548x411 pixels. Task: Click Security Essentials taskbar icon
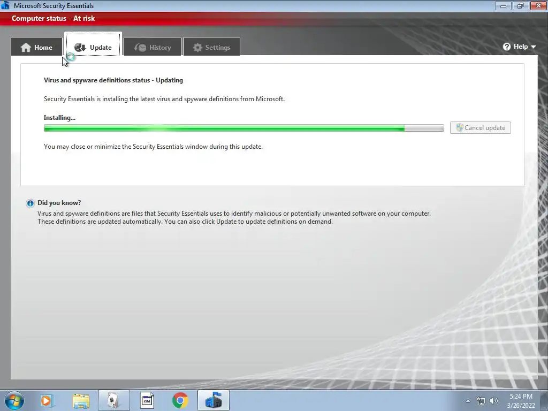click(214, 400)
